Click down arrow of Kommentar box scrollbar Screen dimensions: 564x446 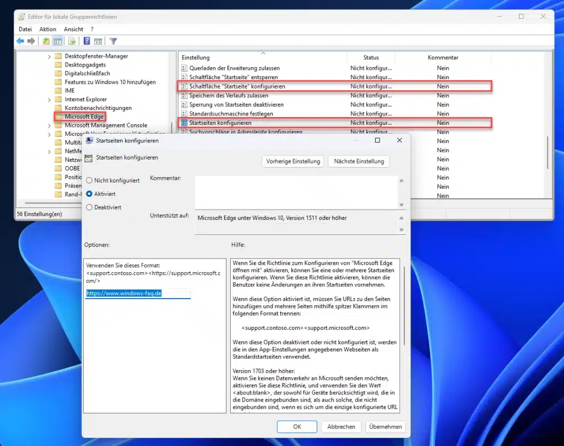click(x=402, y=205)
